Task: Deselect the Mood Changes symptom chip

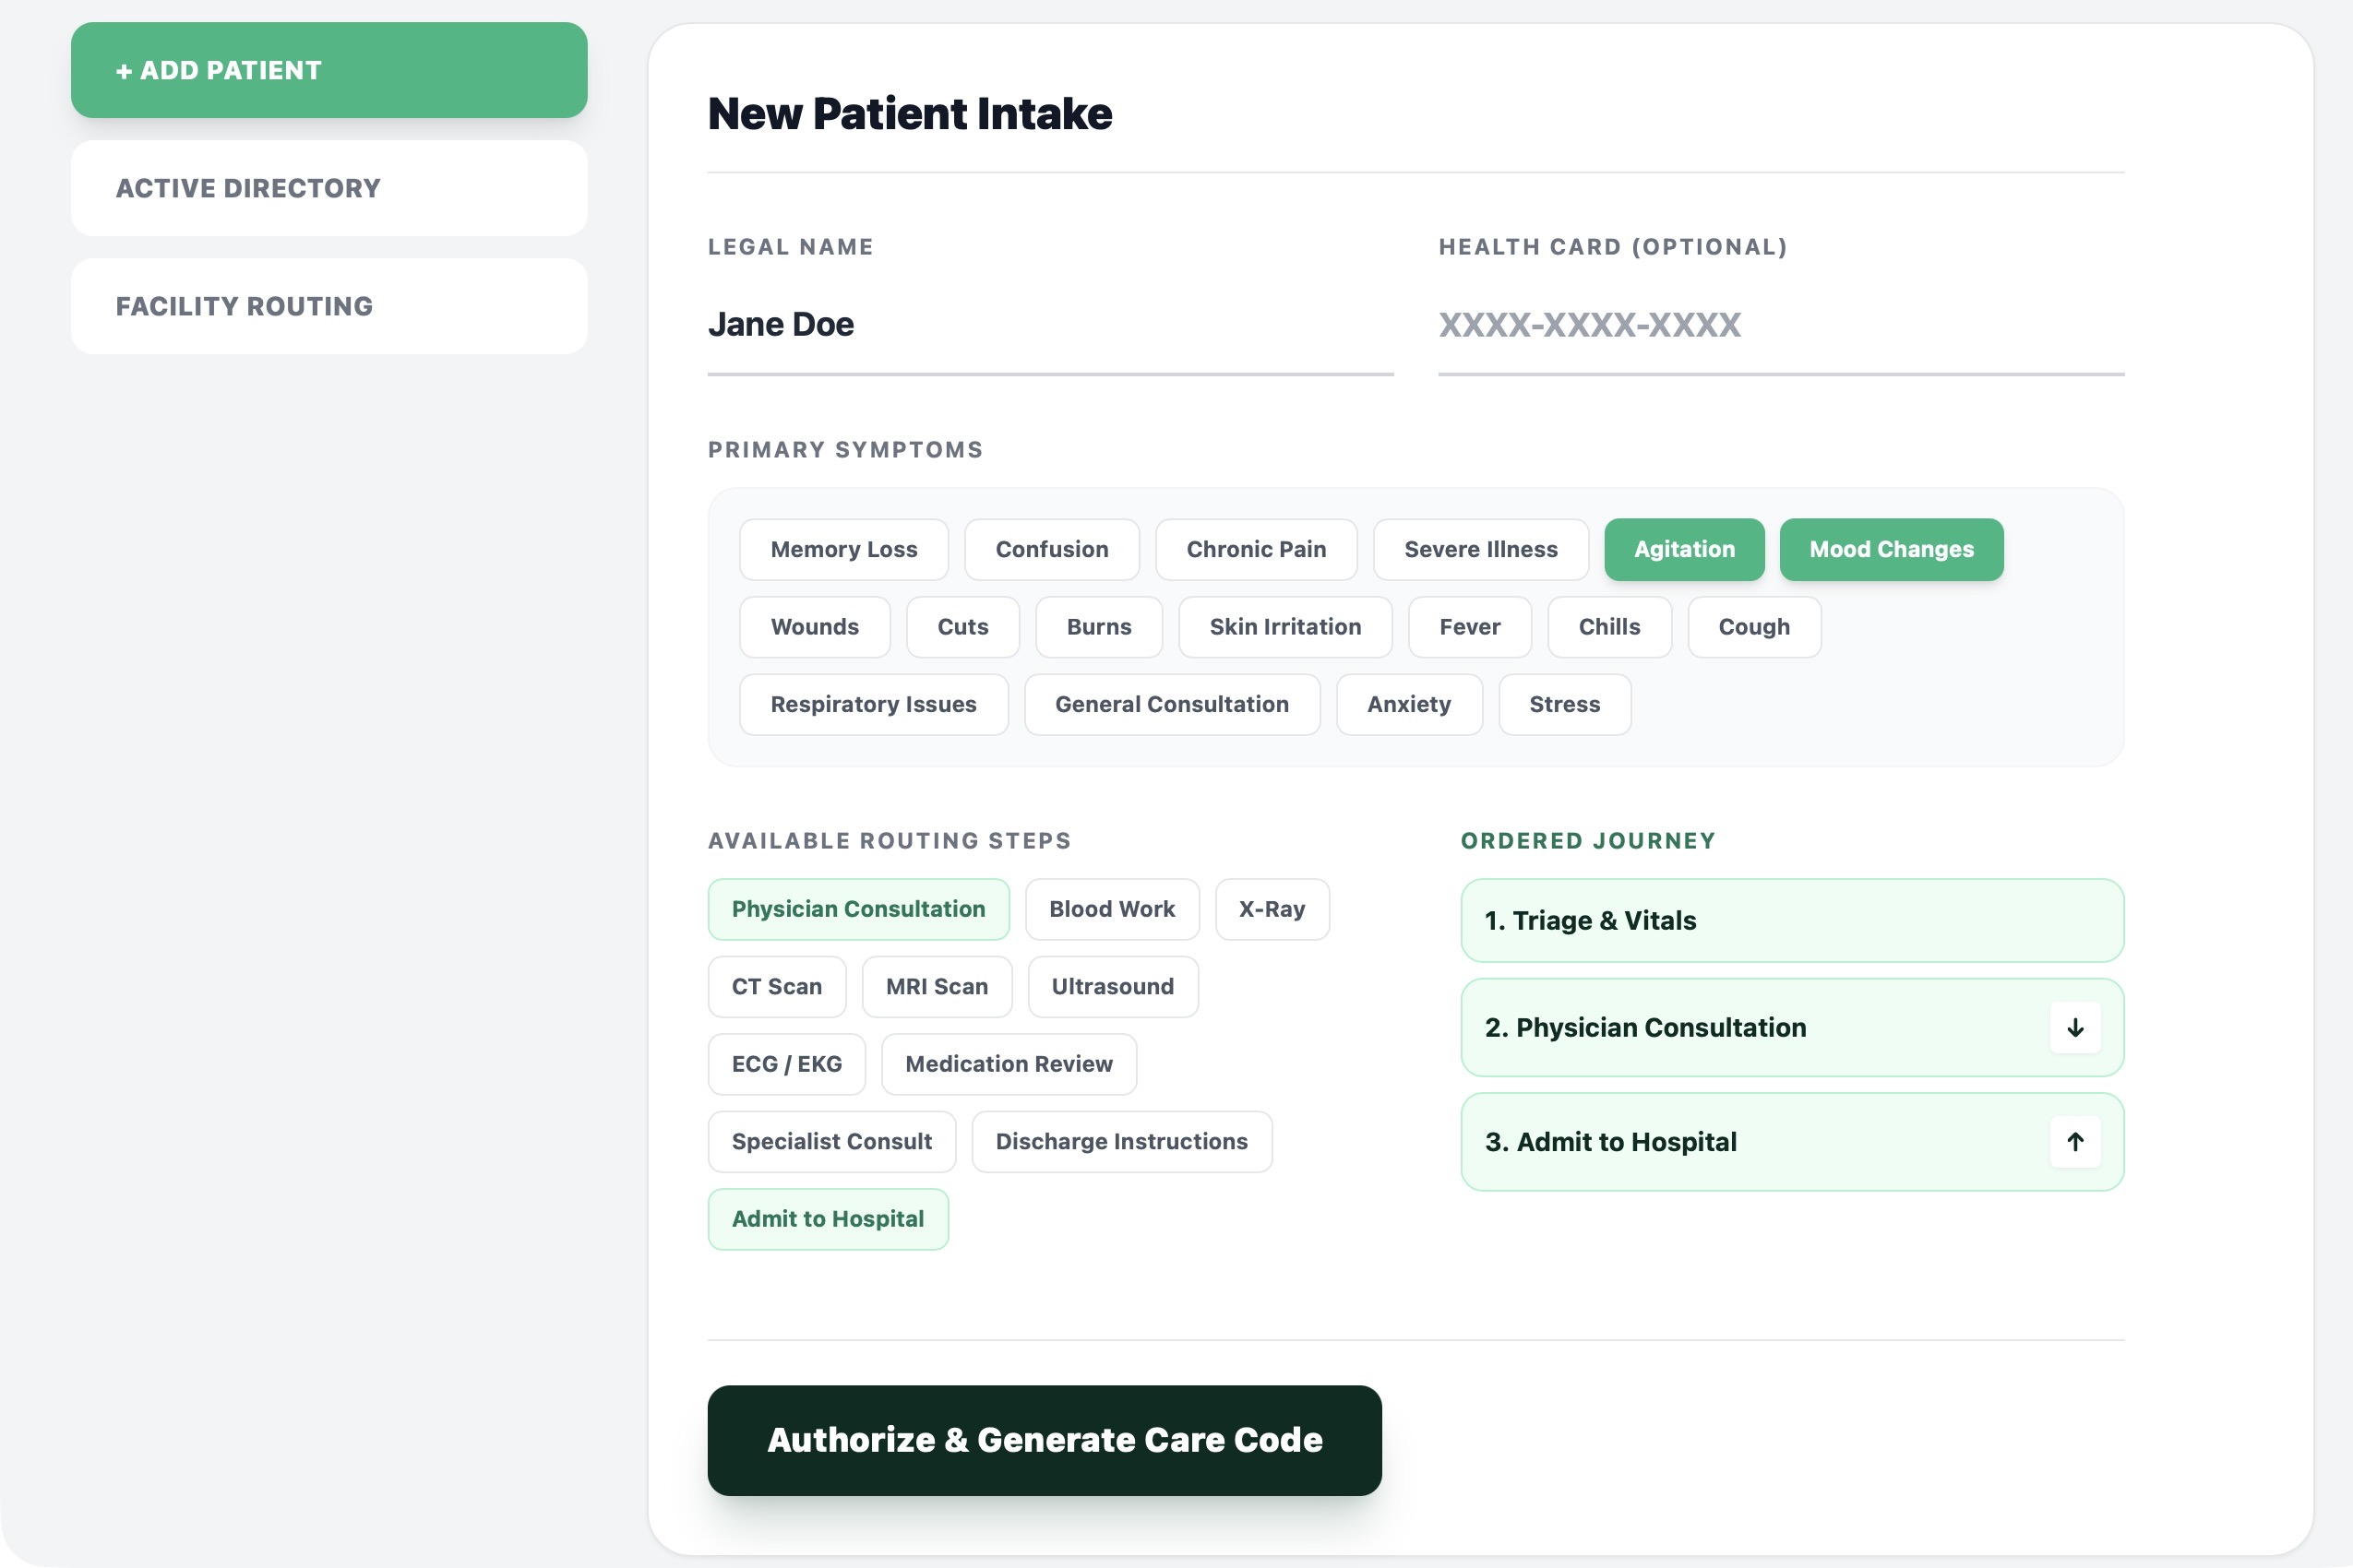Action: pyautogui.click(x=1891, y=549)
